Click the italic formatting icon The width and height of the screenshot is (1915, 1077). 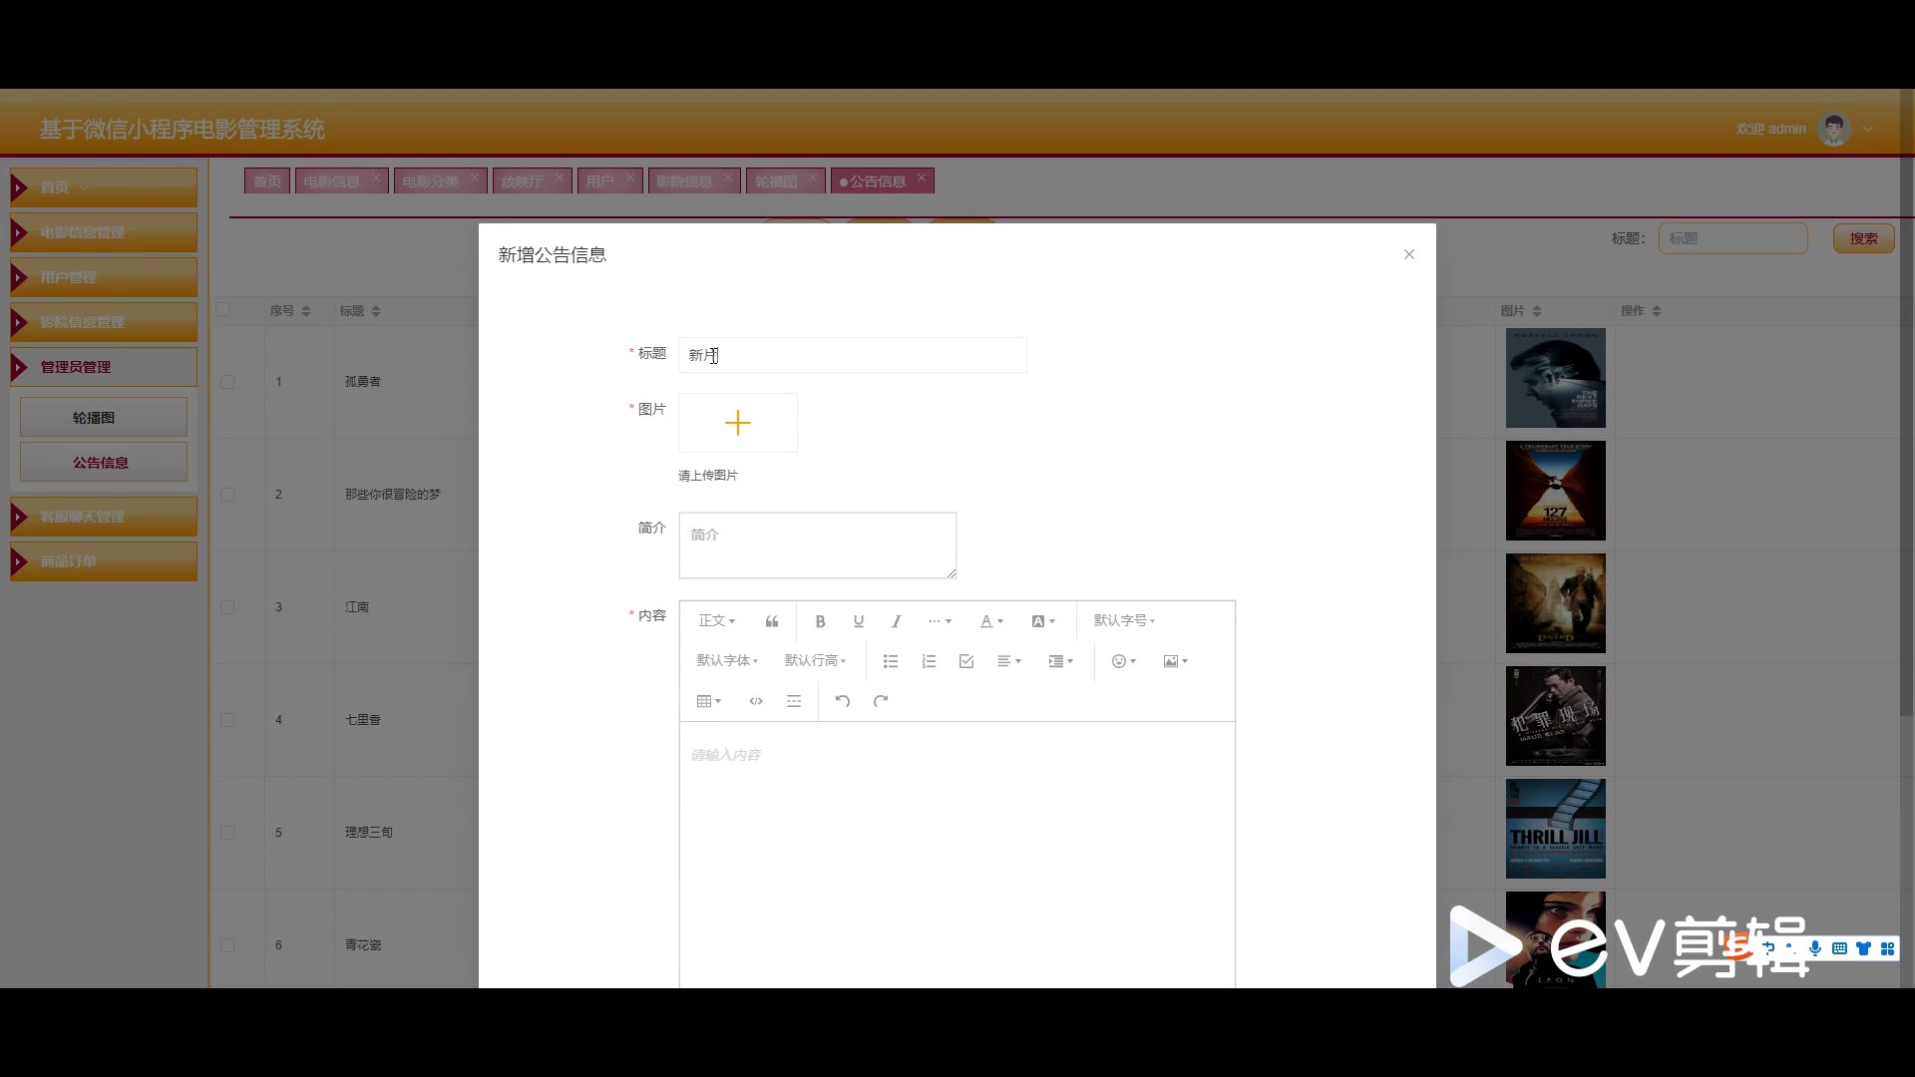(x=896, y=621)
